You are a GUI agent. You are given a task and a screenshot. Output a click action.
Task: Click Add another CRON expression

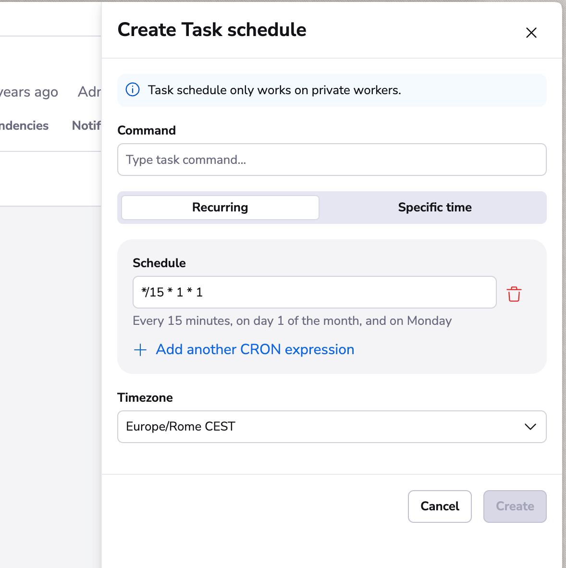[255, 350]
